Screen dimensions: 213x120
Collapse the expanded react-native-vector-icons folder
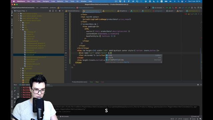coord(19,20)
